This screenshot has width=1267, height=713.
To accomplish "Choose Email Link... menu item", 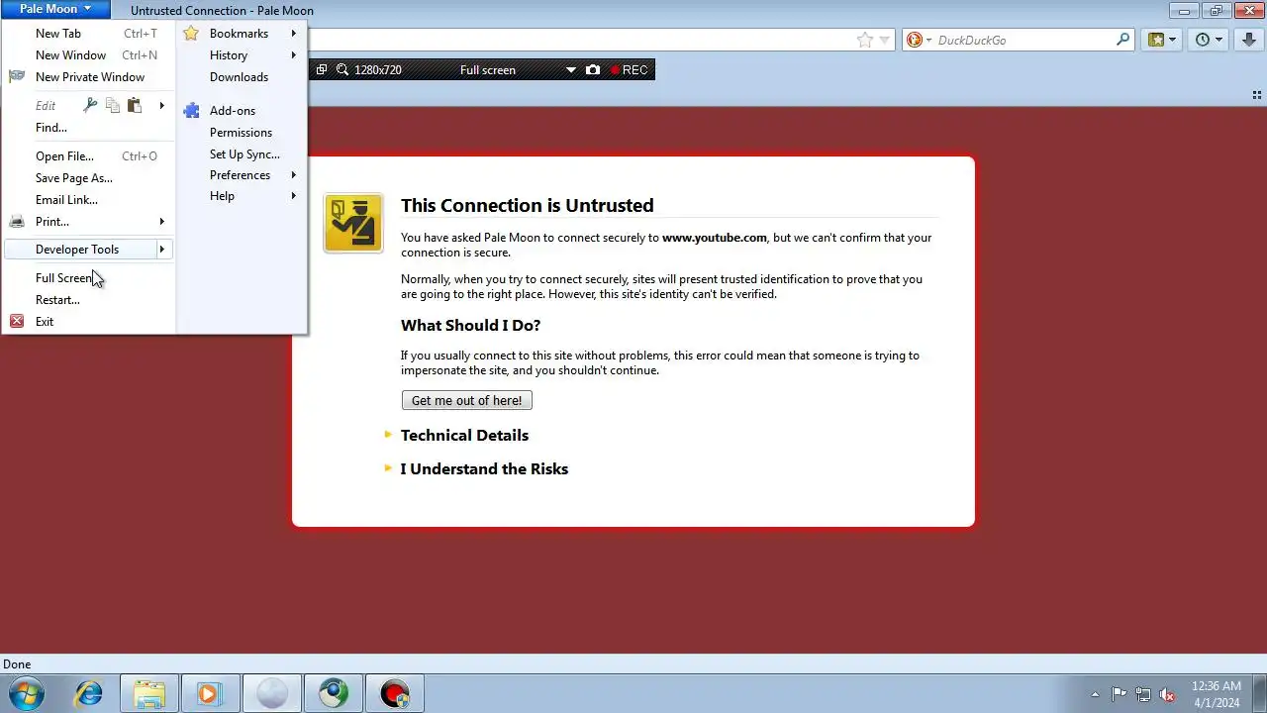I will [x=89, y=200].
